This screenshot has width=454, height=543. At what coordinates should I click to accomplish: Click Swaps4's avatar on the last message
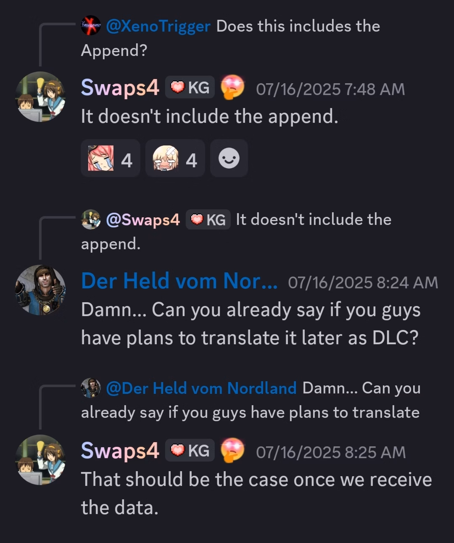(x=40, y=460)
